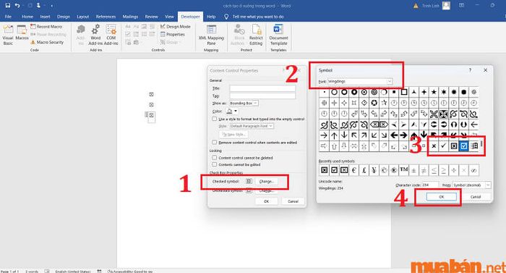Open the Layout tab
Screen dimensions: 506x273
click(82, 17)
